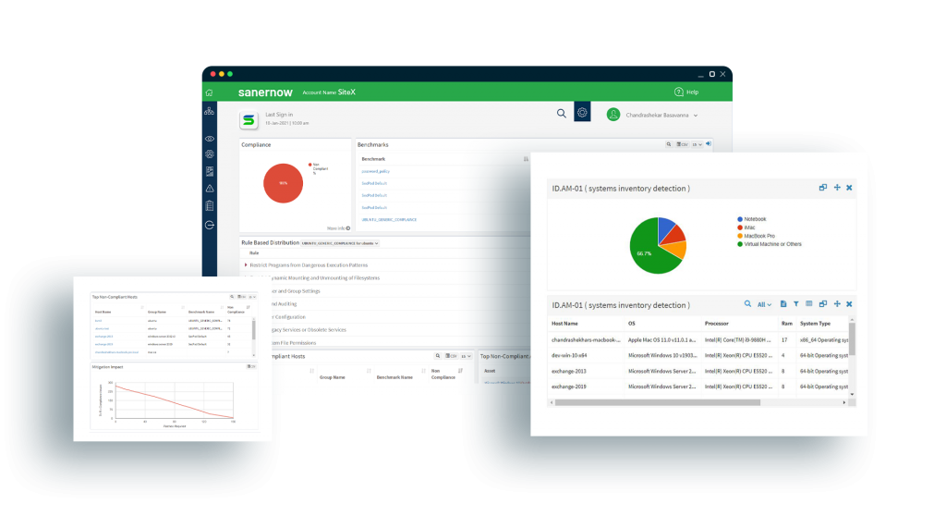Select the exchange-2013 host in inventory table
The image size is (946, 516).
tap(569, 371)
